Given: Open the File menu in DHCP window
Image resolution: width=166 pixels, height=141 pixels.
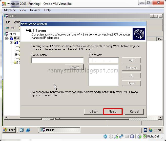Looking at the screenshot, I should coord(8,22).
